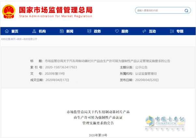Click the 国家市场监督管理总局 site title
The image size is (196, 138).
56,10
